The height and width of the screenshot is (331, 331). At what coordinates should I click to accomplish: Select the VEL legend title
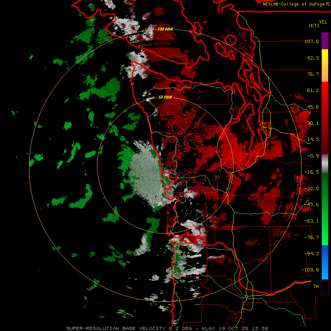point(323,22)
